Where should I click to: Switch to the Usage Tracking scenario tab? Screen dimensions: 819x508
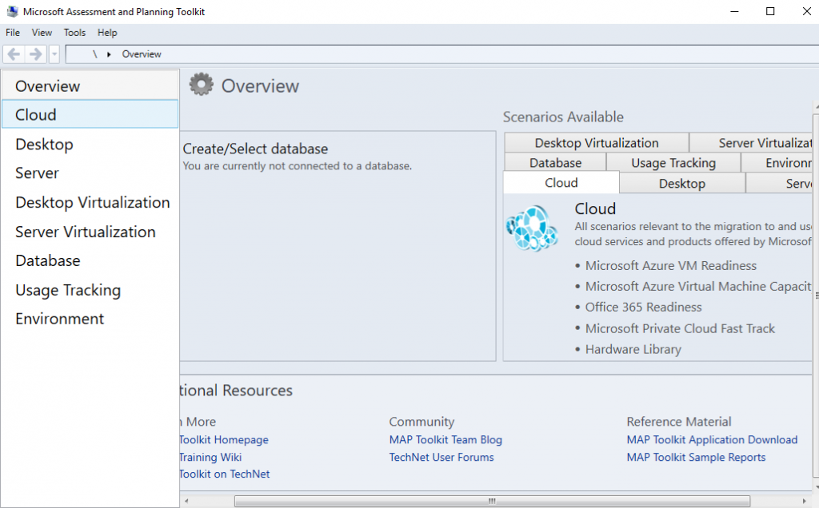[x=673, y=163]
